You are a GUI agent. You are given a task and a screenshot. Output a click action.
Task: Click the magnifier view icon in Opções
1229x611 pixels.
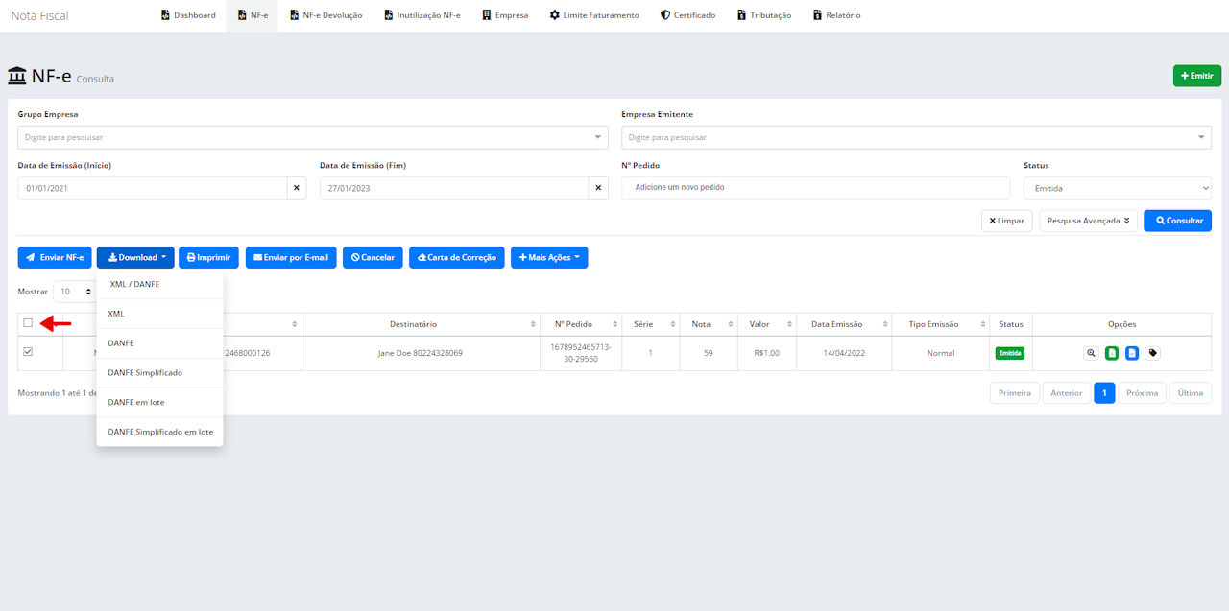point(1091,353)
